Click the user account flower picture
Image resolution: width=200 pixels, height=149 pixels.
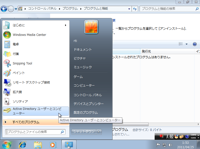point(91,27)
